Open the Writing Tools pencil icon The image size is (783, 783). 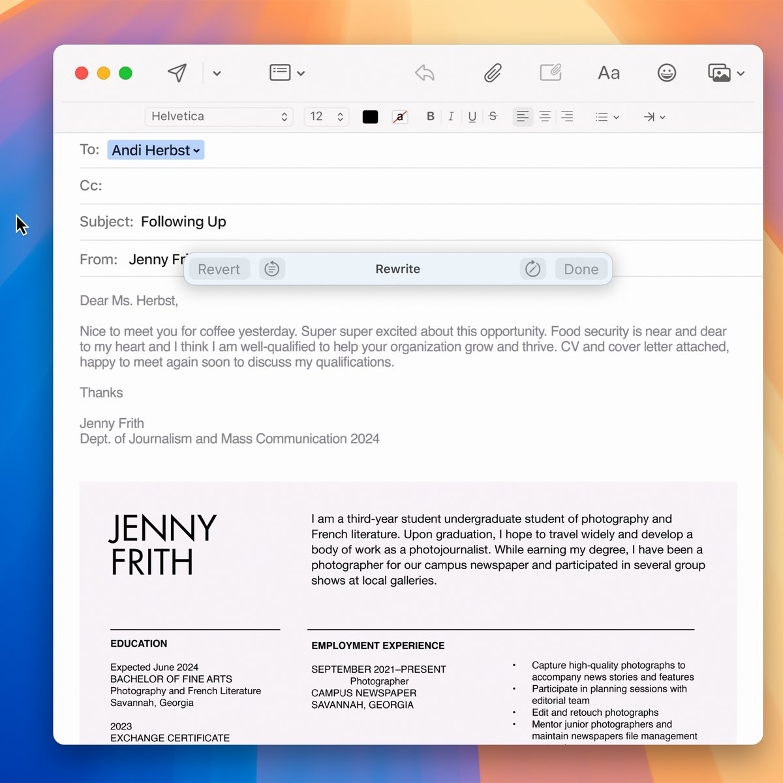point(532,268)
